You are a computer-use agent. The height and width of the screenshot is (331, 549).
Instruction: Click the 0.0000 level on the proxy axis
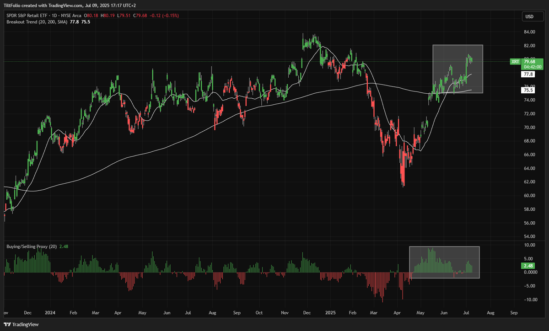(x=531, y=272)
